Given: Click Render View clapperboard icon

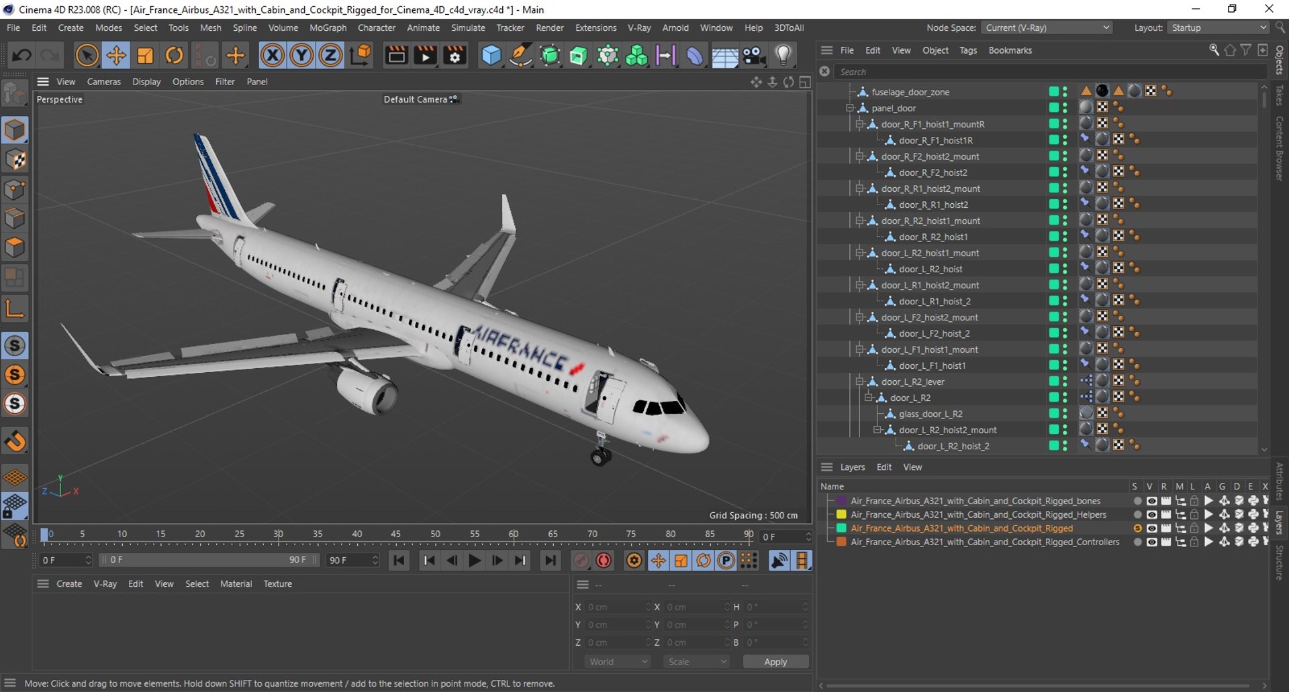Looking at the screenshot, I should click(x=396, y=56).
